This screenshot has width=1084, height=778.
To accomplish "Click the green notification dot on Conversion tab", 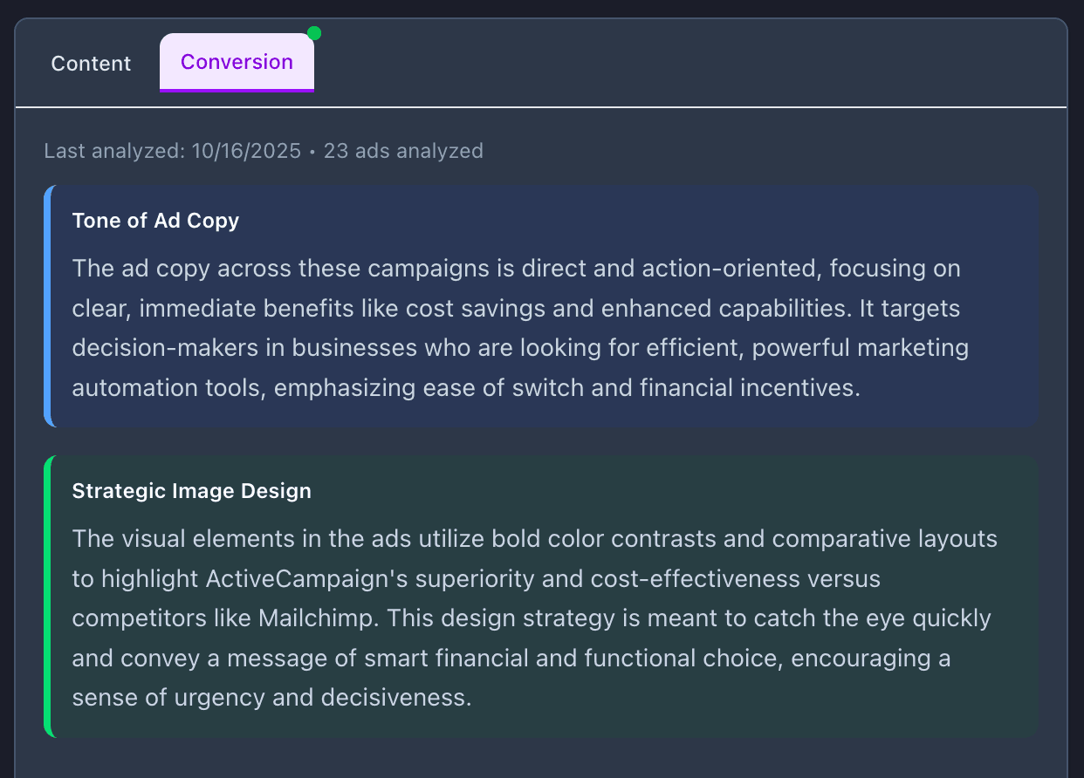I will tap(313, 32).
